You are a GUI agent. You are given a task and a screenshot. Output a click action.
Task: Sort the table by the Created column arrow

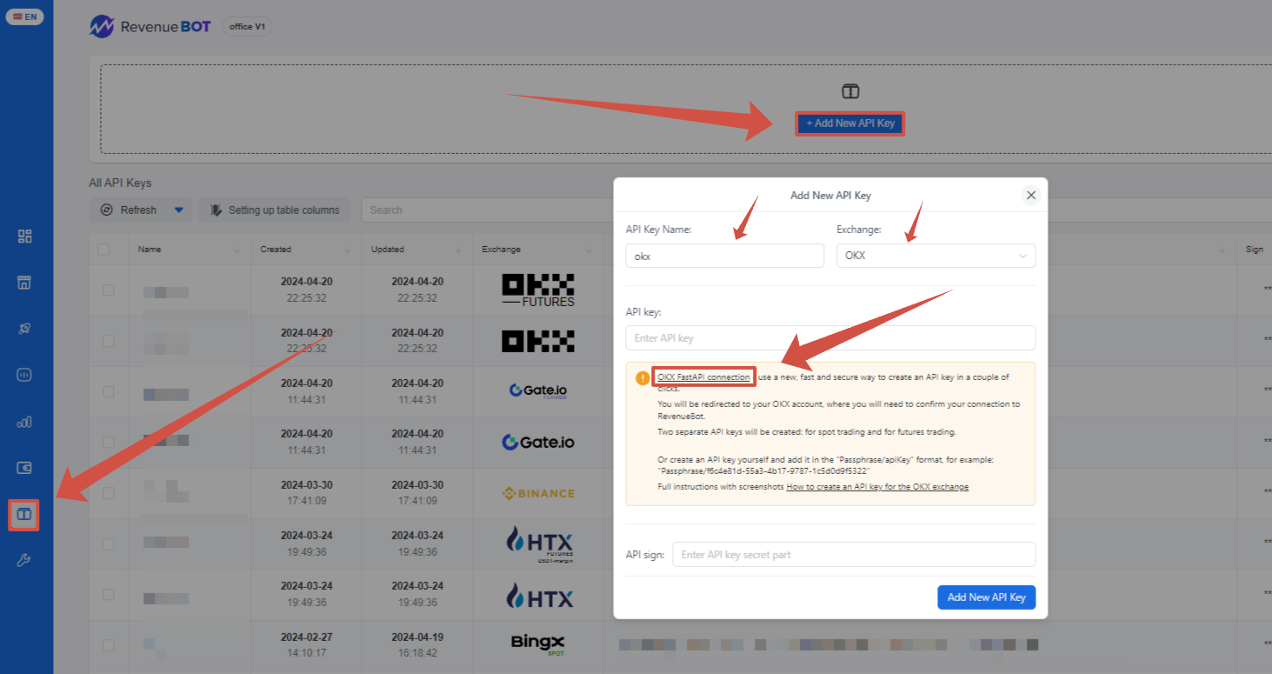click(348, 250)
